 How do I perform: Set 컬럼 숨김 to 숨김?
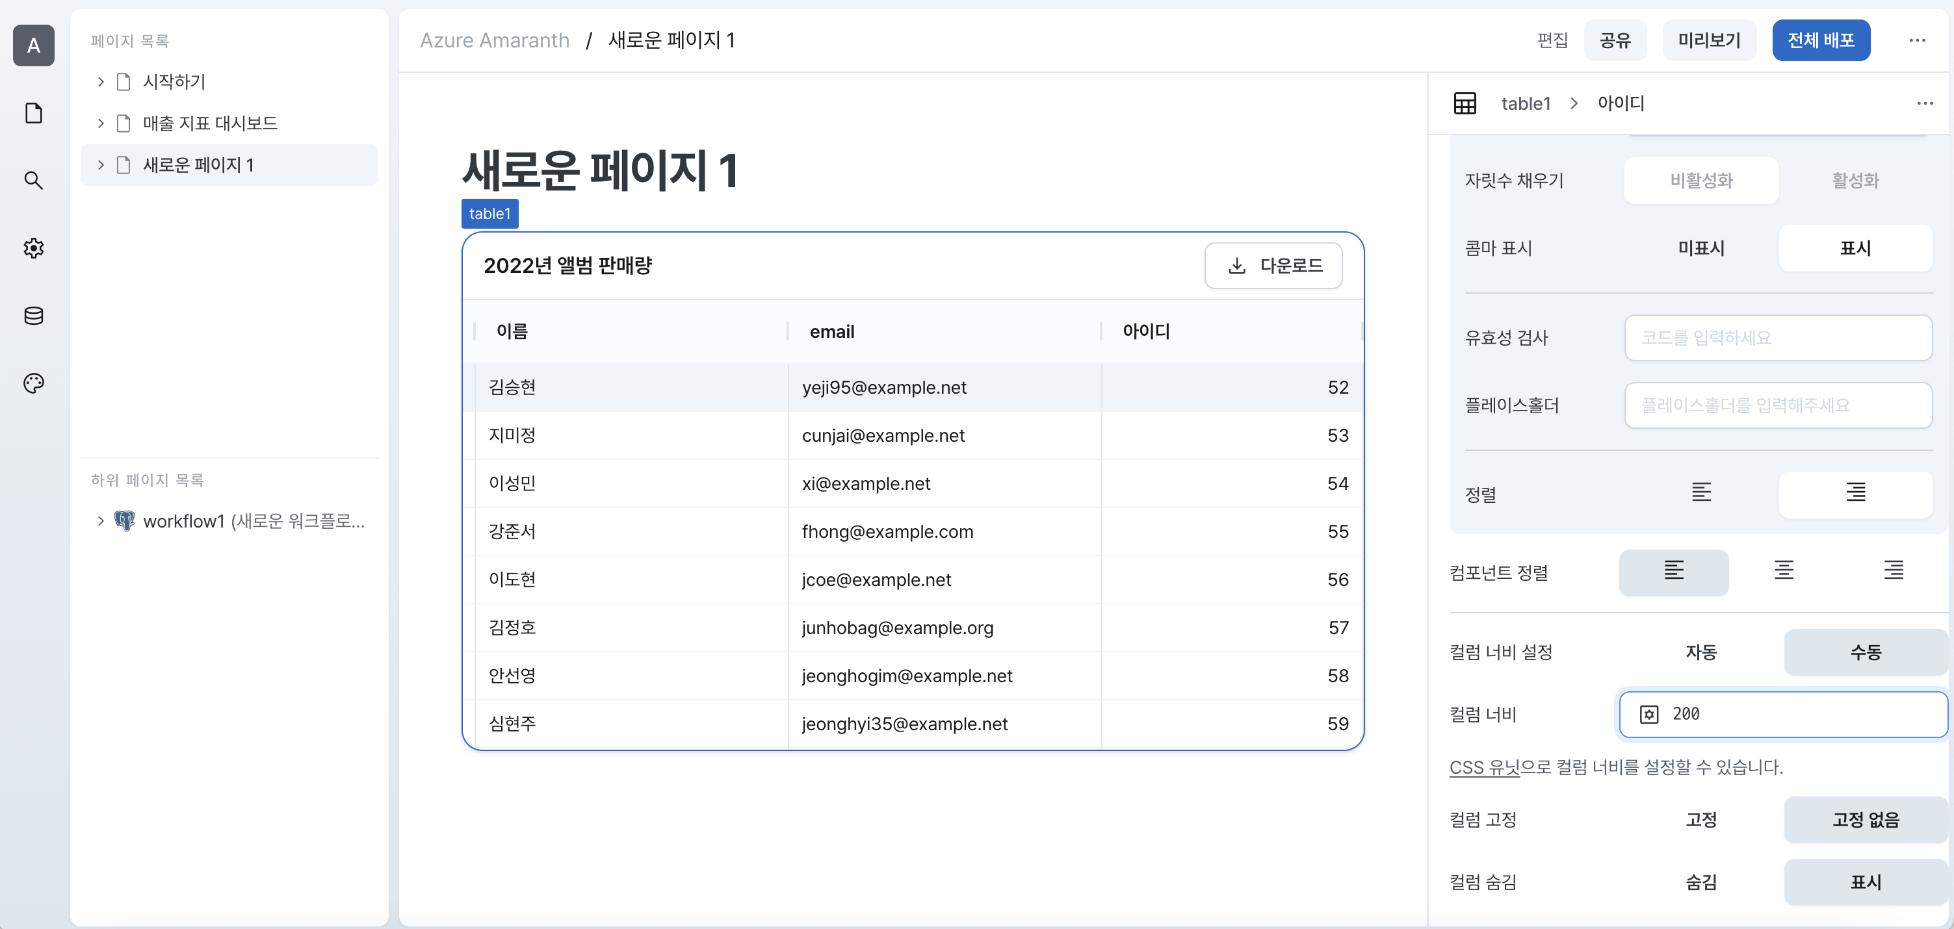pyautogui.click(x=1701, y=881)
